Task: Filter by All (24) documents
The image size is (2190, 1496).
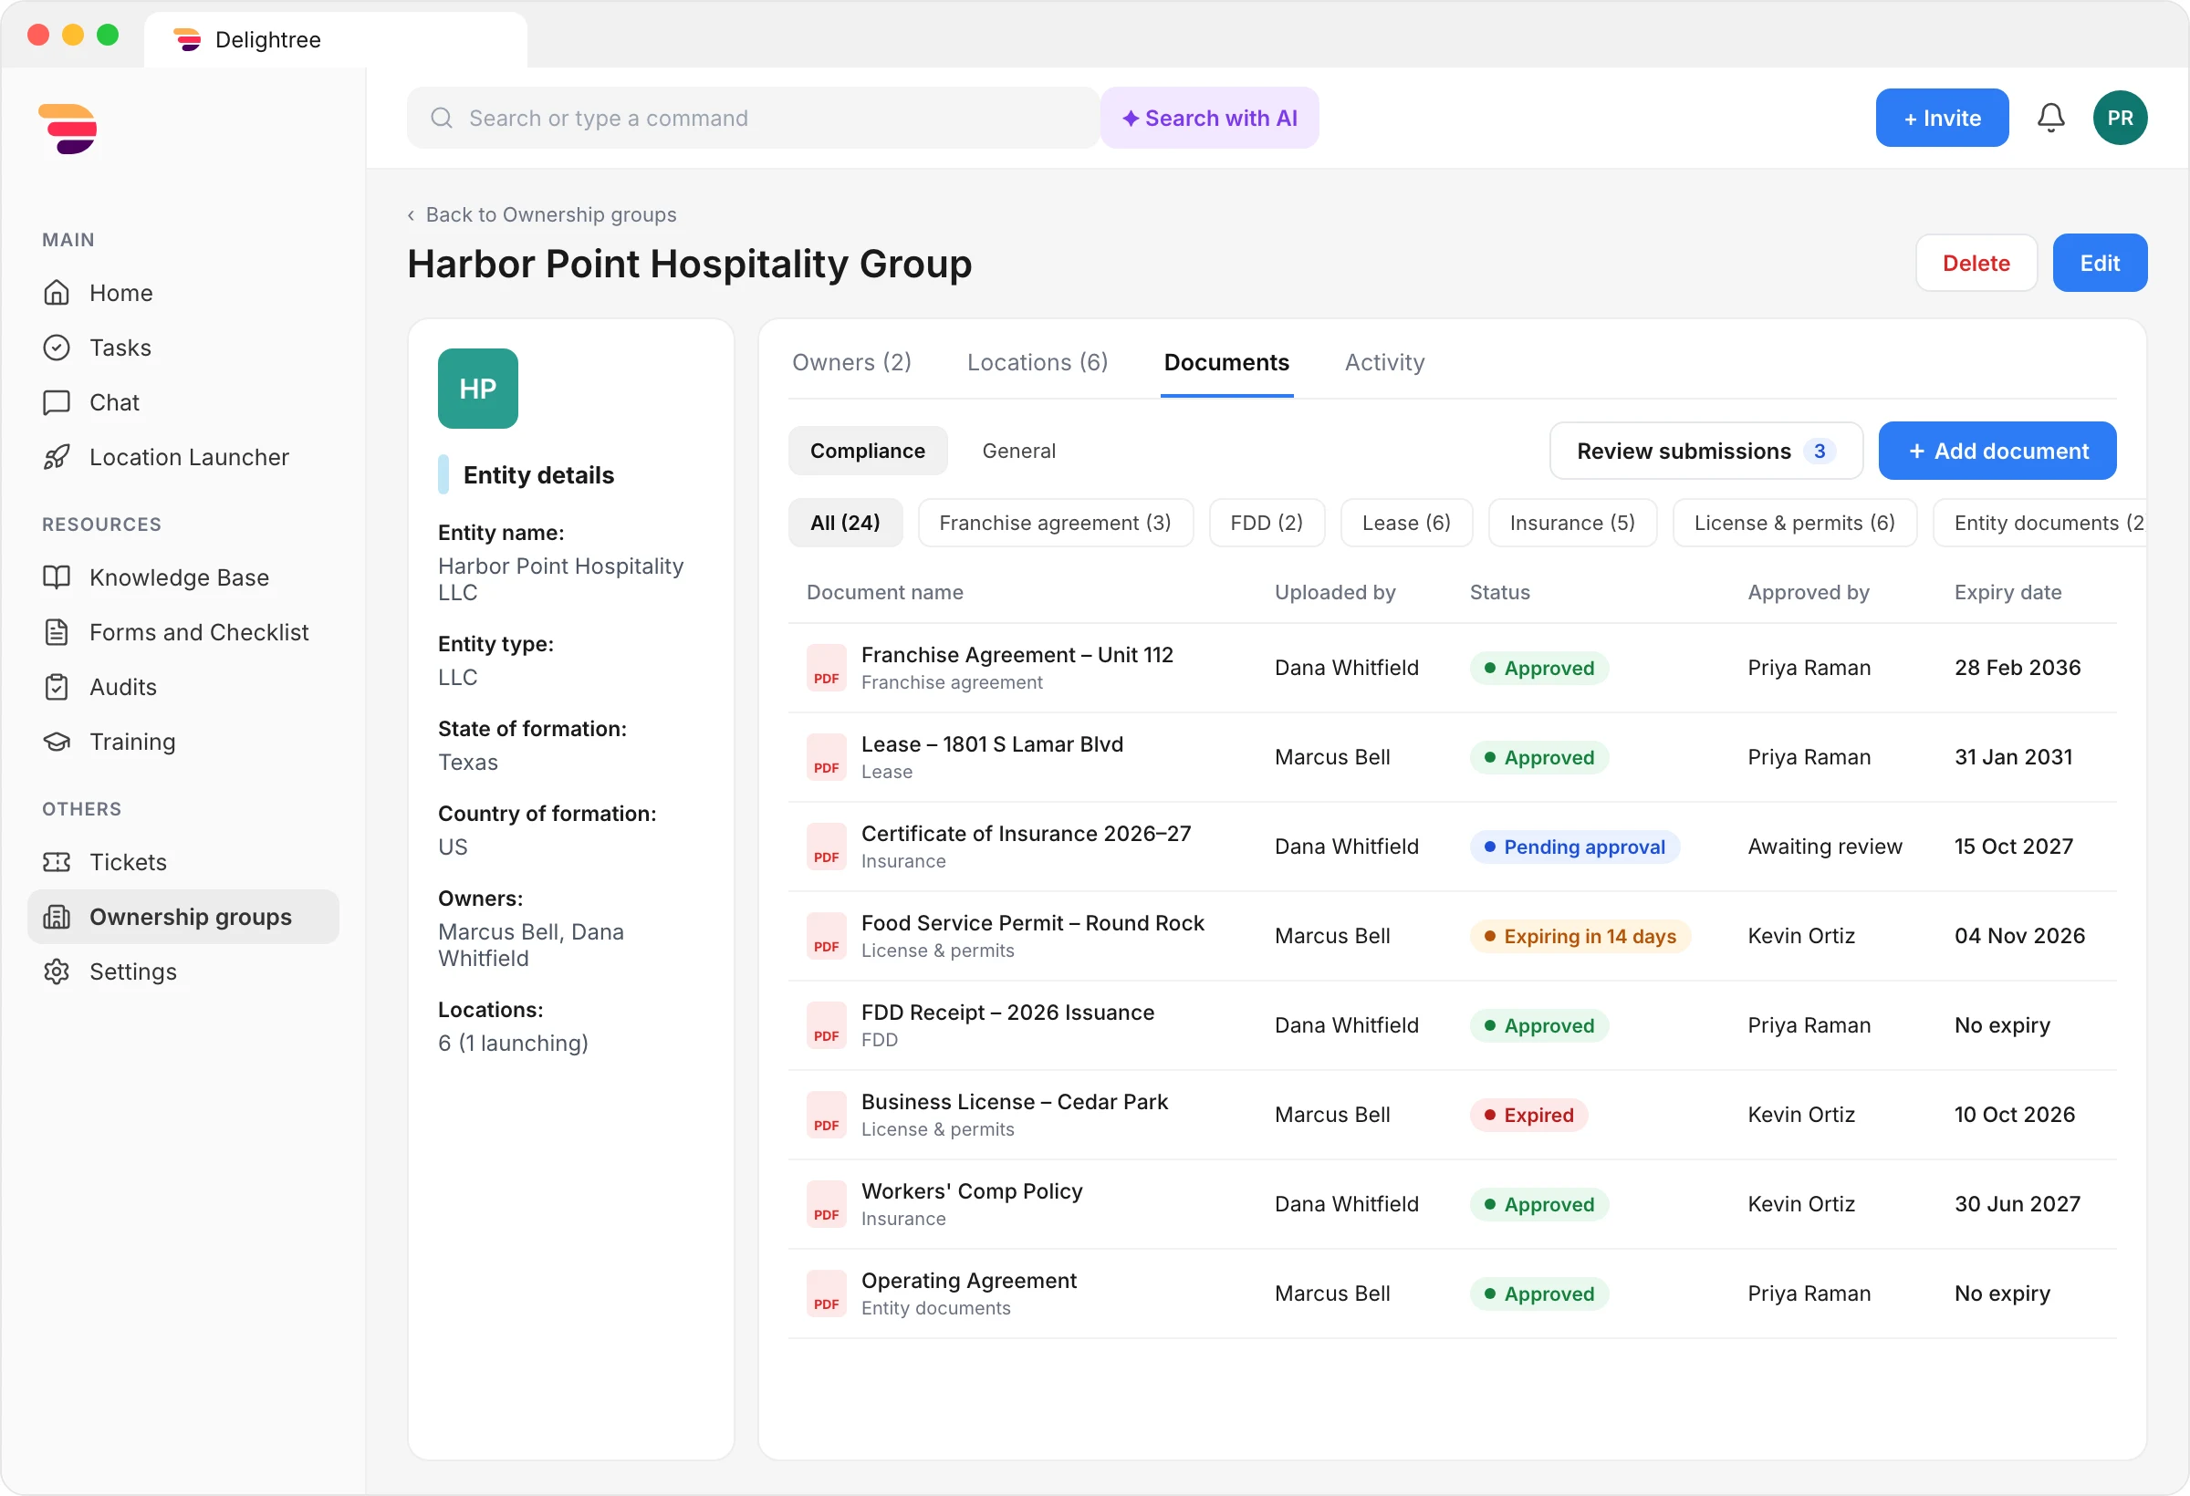Action: pos(845,523)
